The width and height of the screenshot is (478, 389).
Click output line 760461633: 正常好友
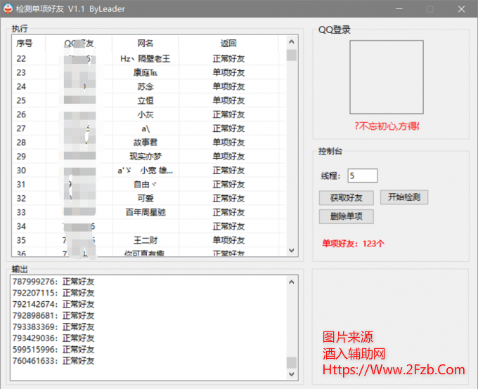(x=53, y=361)
